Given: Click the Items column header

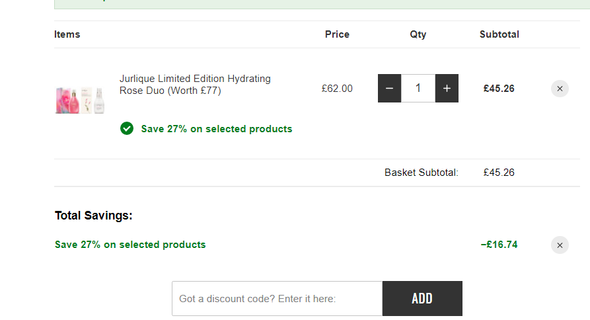Looking at the screenshot, I should [67, 34].
